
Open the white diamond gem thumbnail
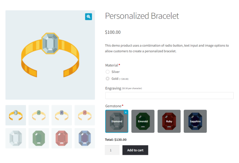(16, 138)
